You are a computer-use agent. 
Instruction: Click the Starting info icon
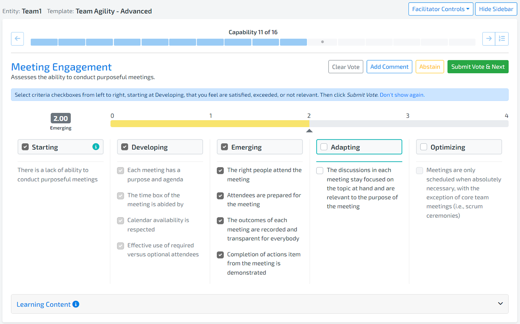[96, 147]
